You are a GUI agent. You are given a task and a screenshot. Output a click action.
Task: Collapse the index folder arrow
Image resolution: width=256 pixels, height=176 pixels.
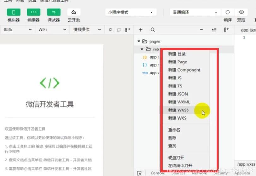pyautogui.click(x=142, y=49)
